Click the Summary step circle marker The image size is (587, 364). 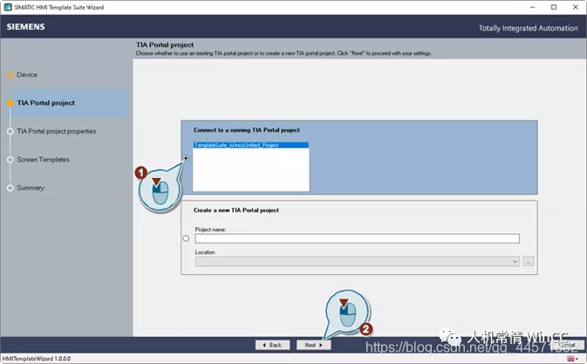[x=10, y=188]
